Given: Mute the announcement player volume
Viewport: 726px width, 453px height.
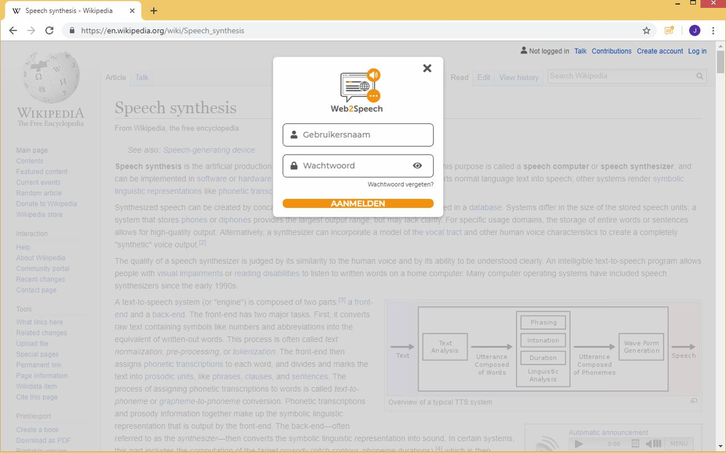Looking at the screenshot, I should (x=649, y=443).
